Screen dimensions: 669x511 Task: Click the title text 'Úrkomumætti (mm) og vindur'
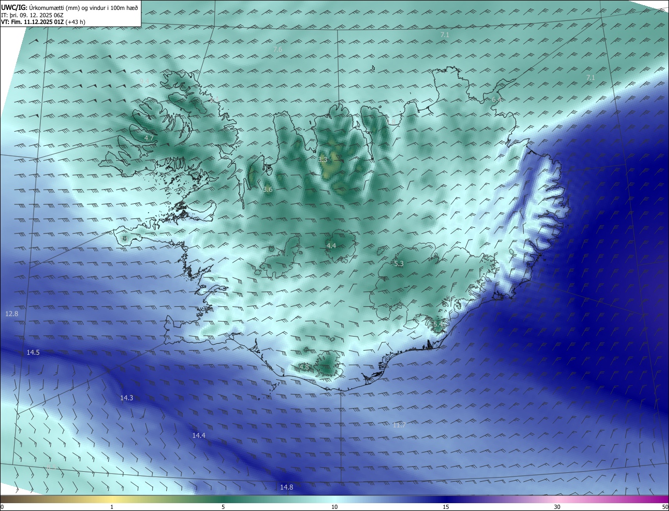coord(68,7)
